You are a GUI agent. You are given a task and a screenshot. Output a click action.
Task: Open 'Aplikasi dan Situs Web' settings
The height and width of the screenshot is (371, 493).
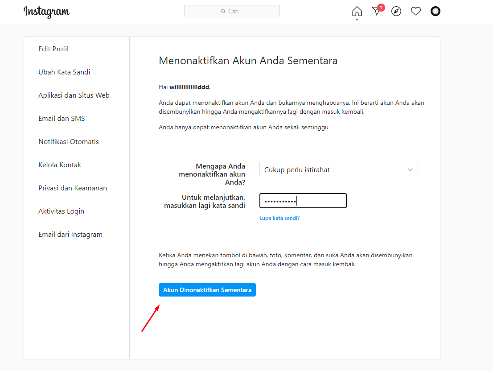coord(74,95)
